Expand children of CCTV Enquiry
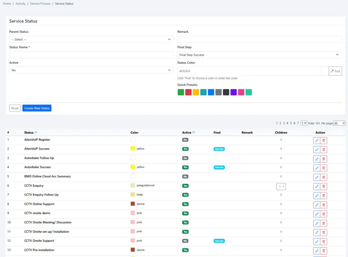The height and width of the screenshot is (257, 348). pyautogui.click(x=281, y=187)
